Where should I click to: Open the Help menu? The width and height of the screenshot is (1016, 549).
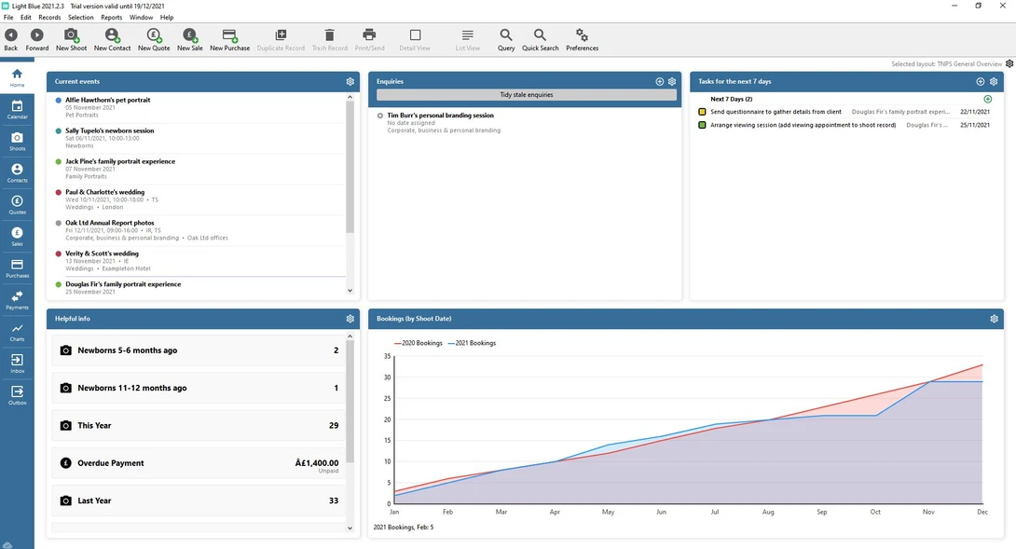coord(167,18)
